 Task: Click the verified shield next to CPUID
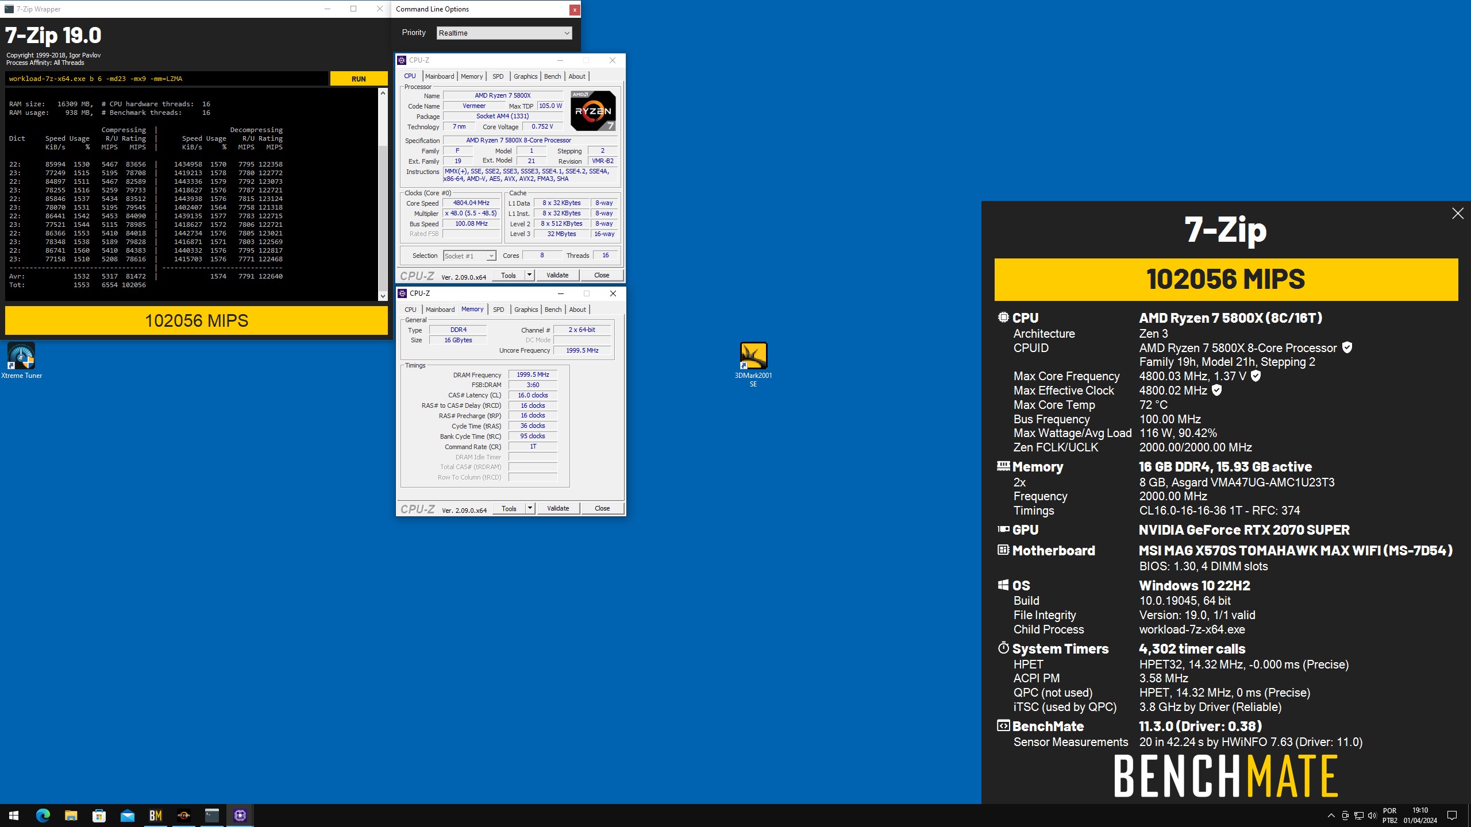pyautogui.click(x=1347, y=347)
